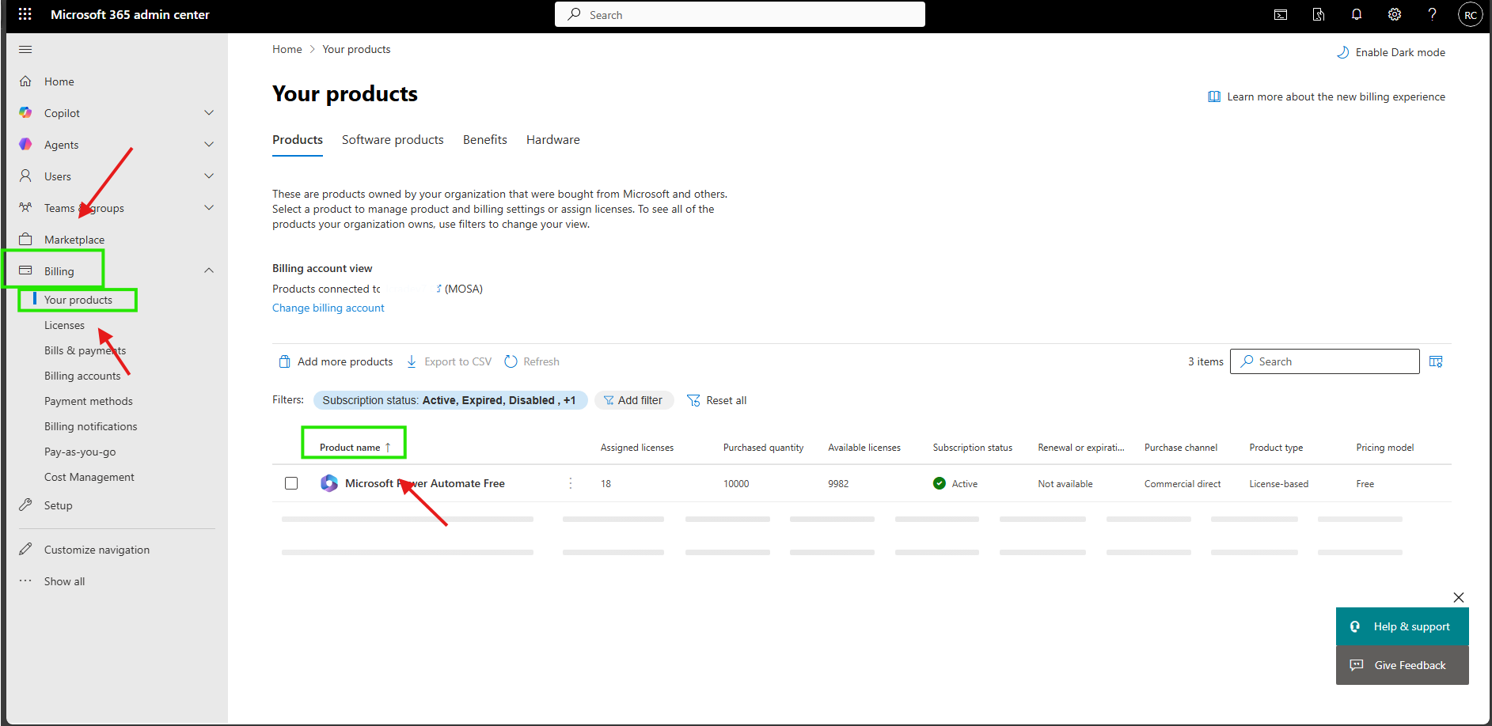1492x726 pixels.
Task: Click the Purchased quantity column header
Action: (764, 448)
